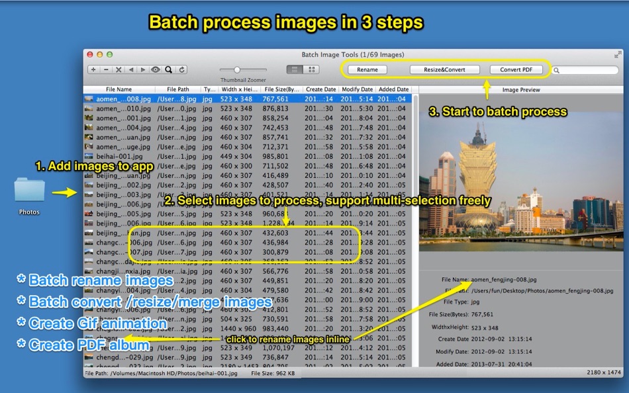Click the status bar file path text
The image size is (629, 393).
(x=161, y=373)
